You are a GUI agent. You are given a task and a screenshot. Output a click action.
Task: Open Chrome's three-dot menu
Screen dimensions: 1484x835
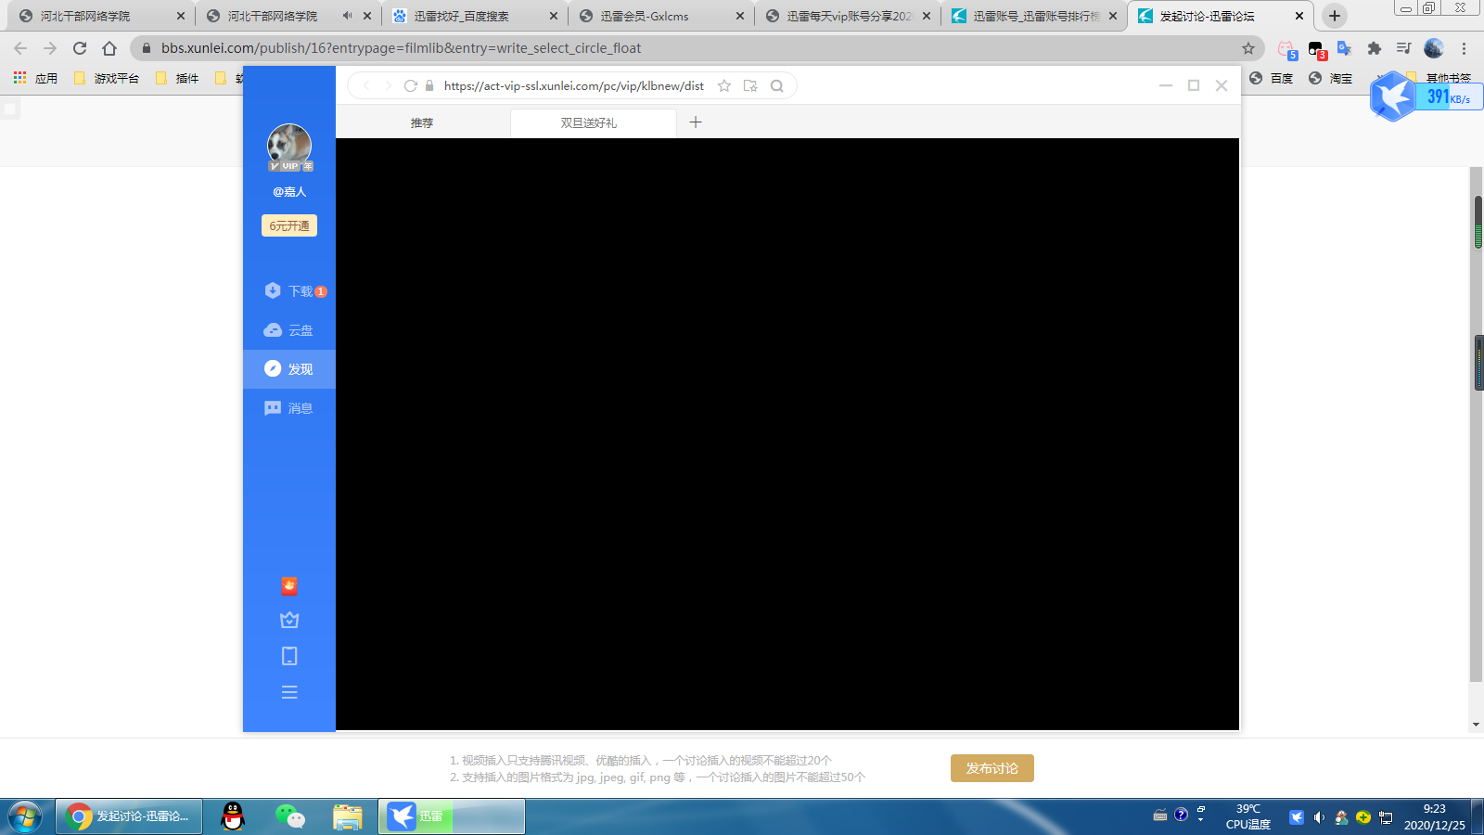click(1465, 48)
